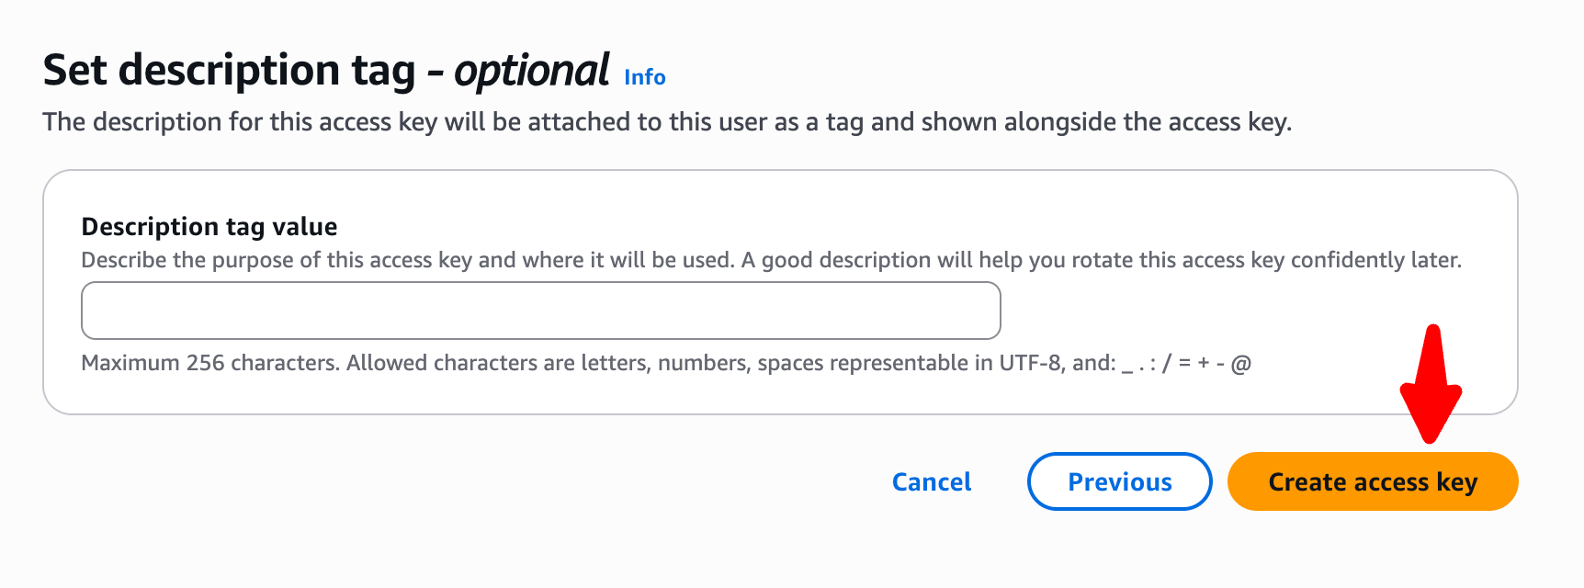Open the Info link beside the heading
The width and height of the screenshot is (1584, 588).
644,77
